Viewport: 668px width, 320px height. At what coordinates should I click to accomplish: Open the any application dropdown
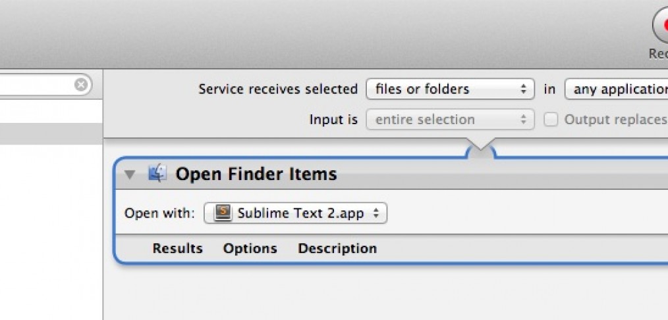[x=617, y=89]
